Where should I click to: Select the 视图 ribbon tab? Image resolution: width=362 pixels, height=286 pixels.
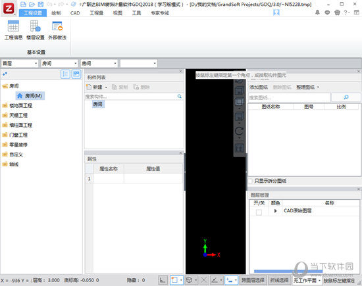[118, 13]
